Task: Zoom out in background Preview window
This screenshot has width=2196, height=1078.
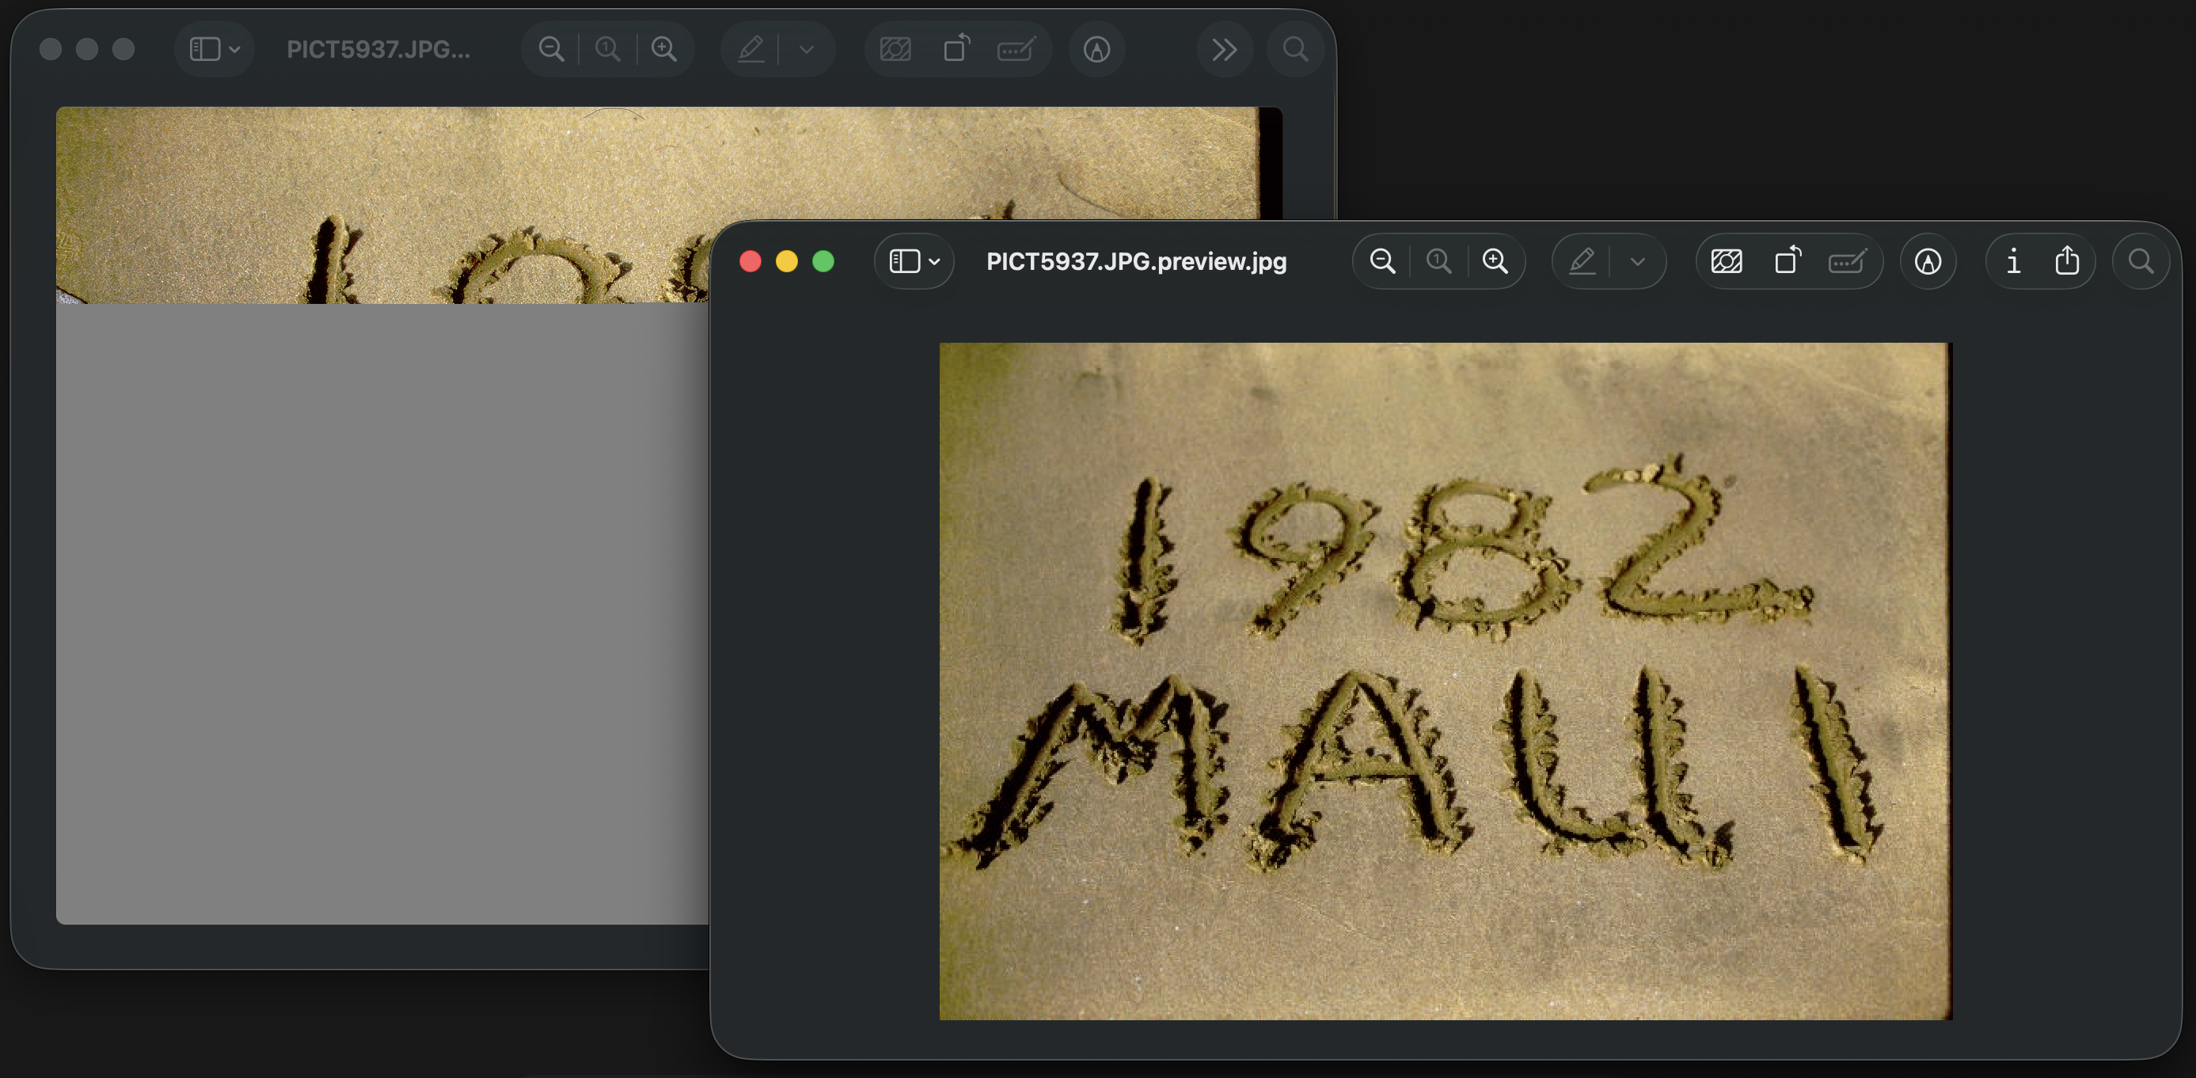Action: tap(552, 48)
